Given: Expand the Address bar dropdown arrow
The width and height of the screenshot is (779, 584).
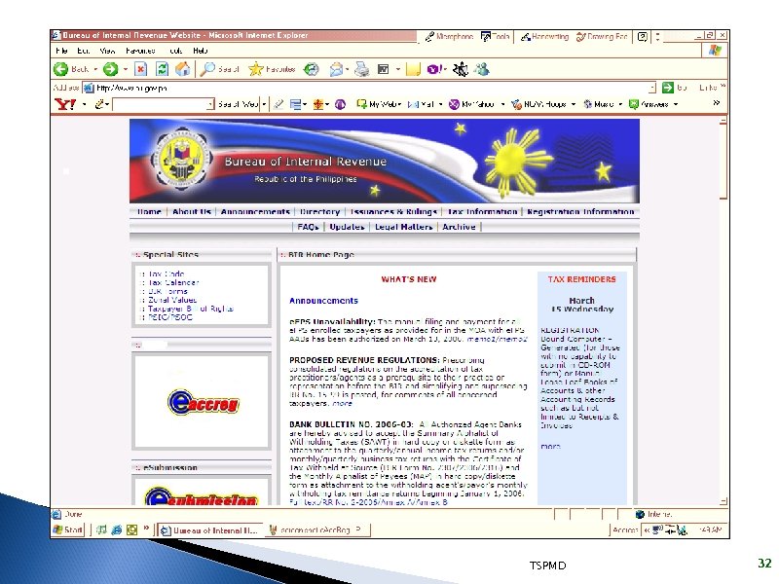Looking at the screenshot, I should [652, 88].
